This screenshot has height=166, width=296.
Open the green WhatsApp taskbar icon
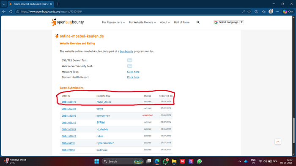pyautogui.click(x=199, y=161)
